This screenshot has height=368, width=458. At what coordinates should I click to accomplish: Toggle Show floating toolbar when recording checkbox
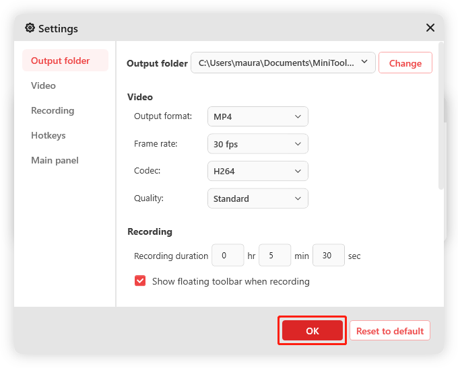pos(140,281)
